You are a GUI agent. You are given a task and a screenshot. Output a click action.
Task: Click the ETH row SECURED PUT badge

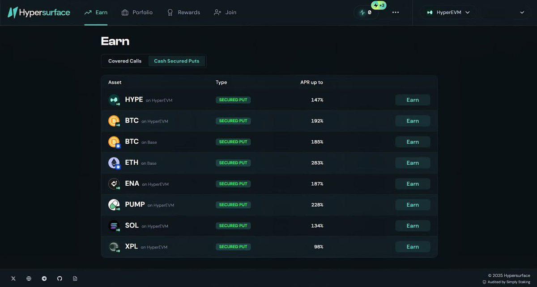(233, 163)
